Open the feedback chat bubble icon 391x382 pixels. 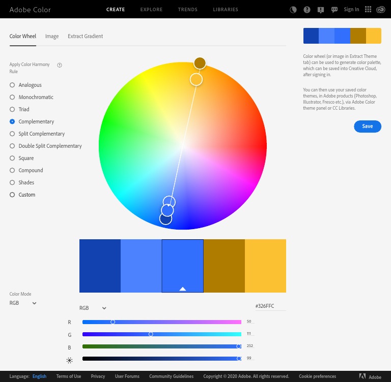click(x=334, y=10)
